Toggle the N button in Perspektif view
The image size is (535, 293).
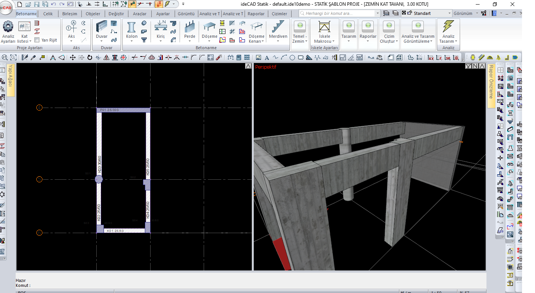pos(475,66)
